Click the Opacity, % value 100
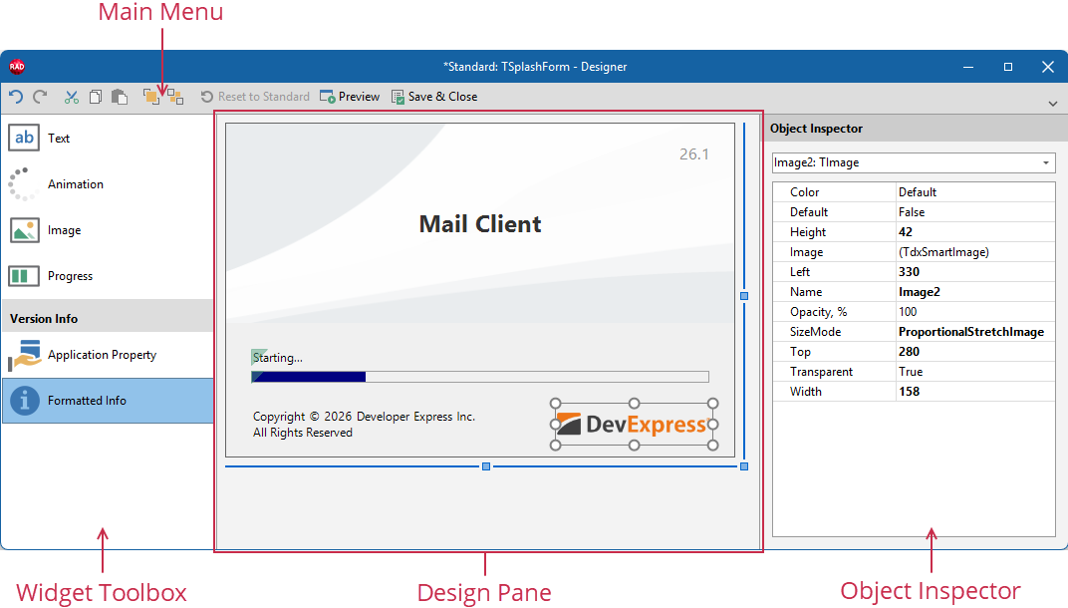 974,312
